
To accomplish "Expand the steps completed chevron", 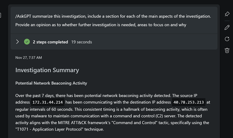I will 18,42.
